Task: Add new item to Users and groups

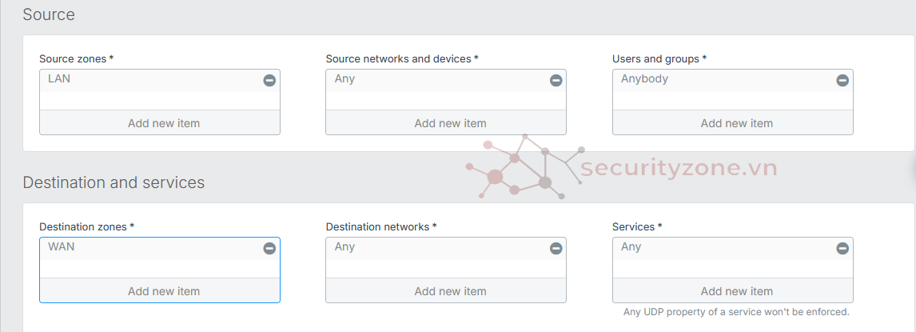Action: pyautogui.click(x=736, y=123)
